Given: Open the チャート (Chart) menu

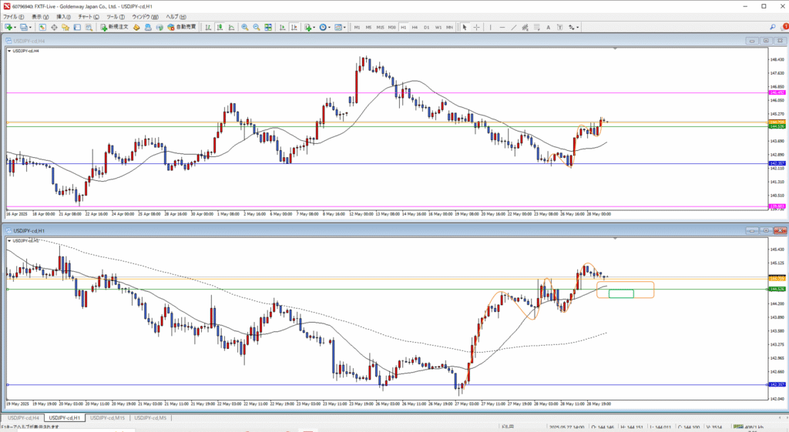Looking at the screenshot, I should pos(87,16).
